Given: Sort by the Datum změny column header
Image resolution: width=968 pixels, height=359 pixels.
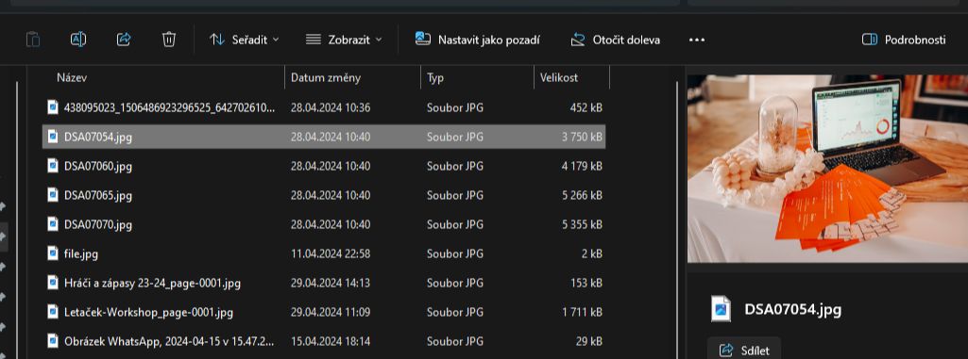Looking at the screenshot, I should [325, 77].
